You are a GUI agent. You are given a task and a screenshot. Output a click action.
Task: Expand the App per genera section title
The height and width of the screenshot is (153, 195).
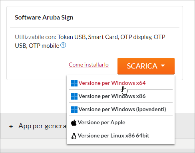(x=42, y=126)
